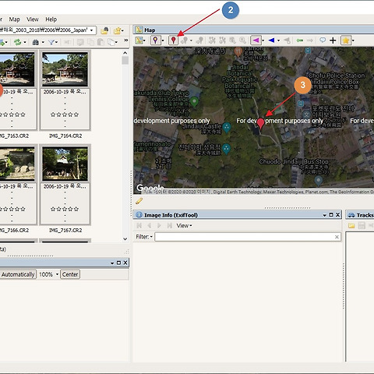The image size is (374, 374).
Task: Click the star rating under IMG_7164.CR2
Action: click(65, 115)
